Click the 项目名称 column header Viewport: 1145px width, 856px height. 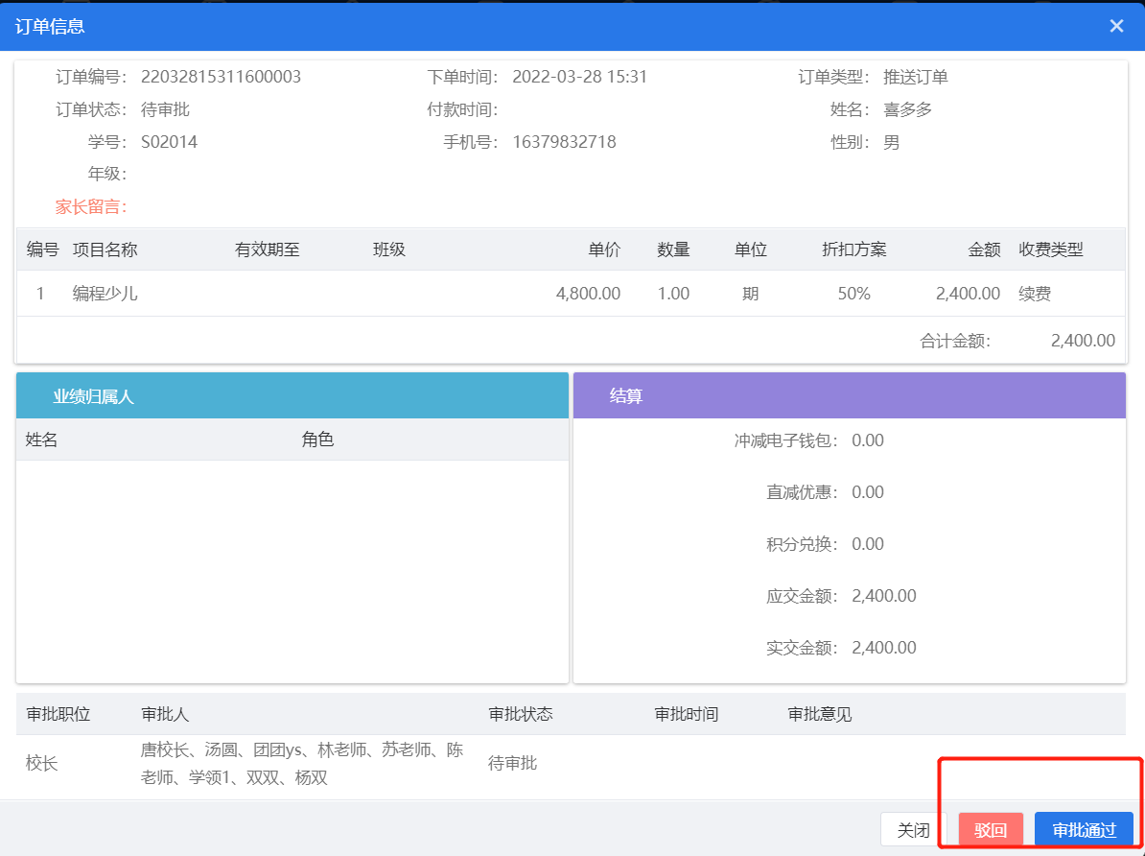[105, 250]
